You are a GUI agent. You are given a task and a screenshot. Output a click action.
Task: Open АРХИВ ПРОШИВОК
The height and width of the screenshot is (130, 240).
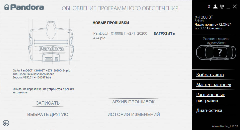(133, 102)
